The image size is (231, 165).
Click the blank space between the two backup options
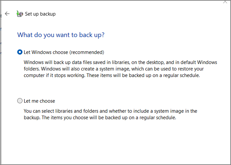click(x=115, y=88)
